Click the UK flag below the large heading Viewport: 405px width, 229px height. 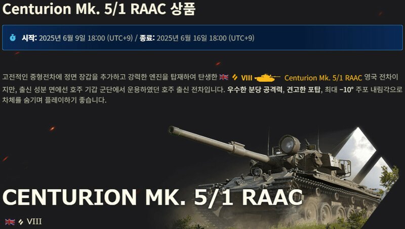(x=10, y=222)
